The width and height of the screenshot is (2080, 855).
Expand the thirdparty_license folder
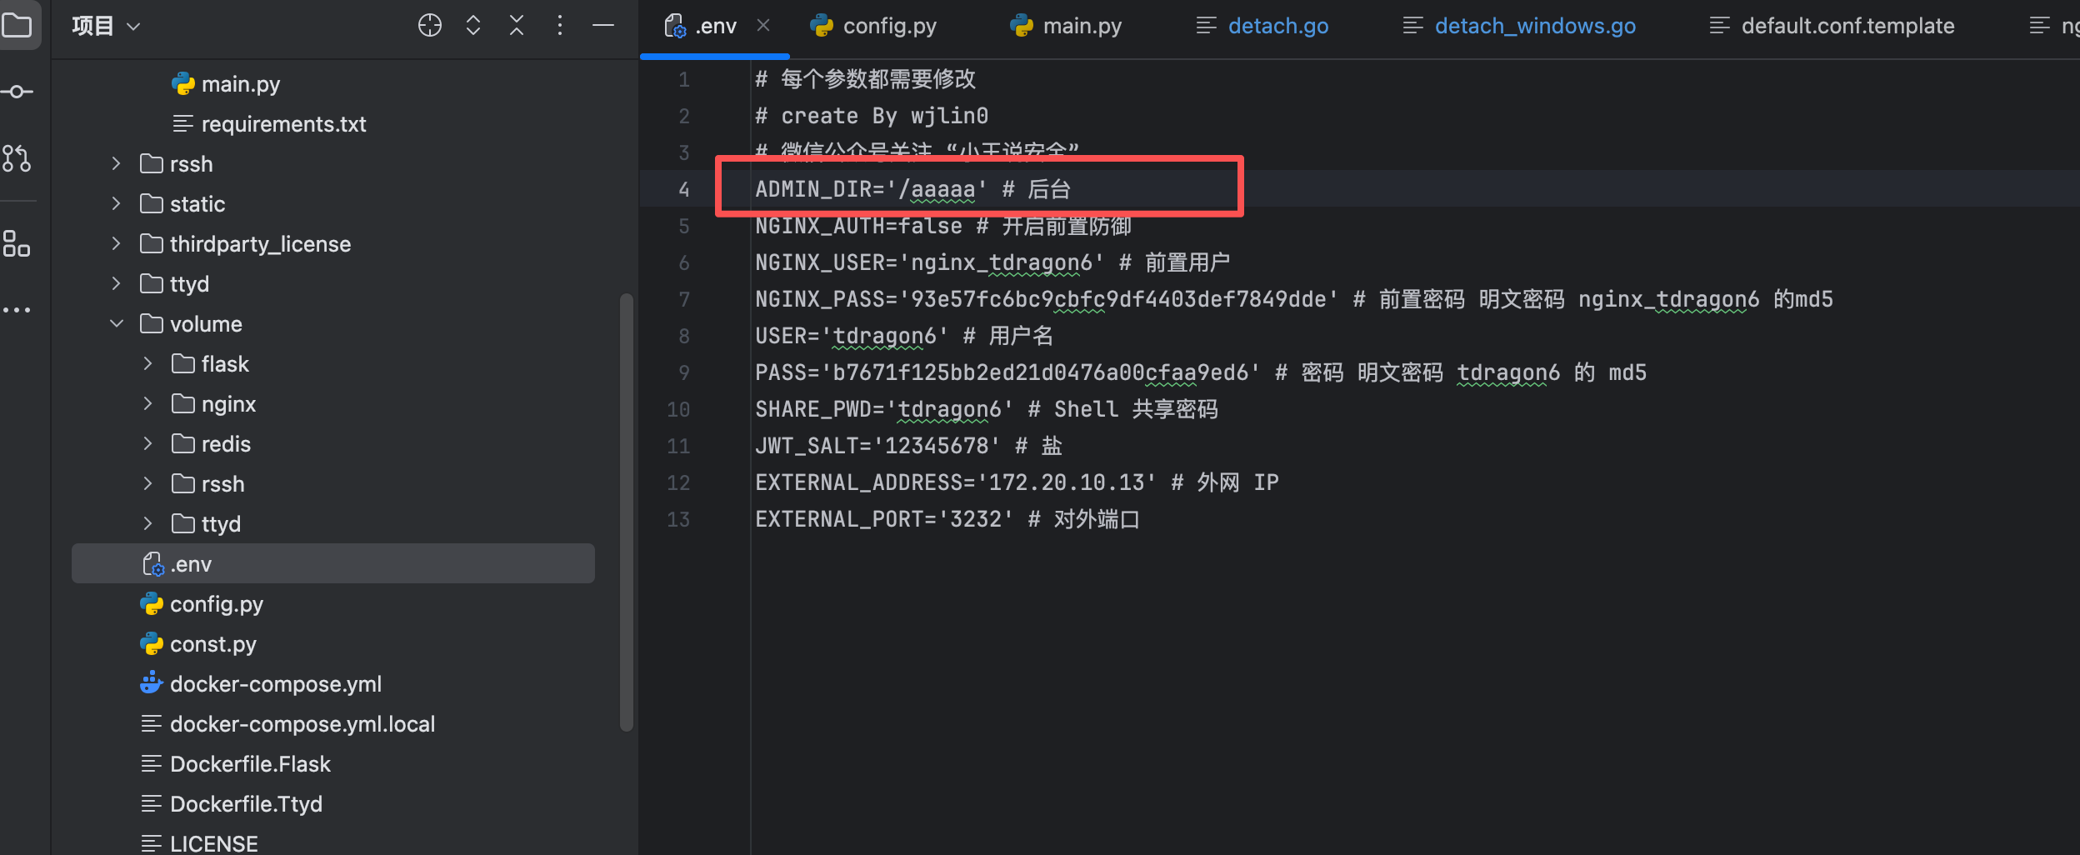click(x=117, y=244)
